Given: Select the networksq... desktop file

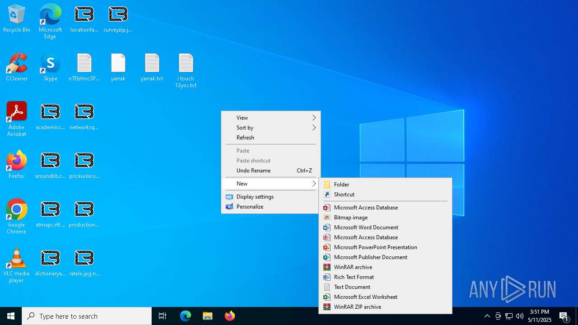Looking at the screenshot, I should [x=84, y=116].
